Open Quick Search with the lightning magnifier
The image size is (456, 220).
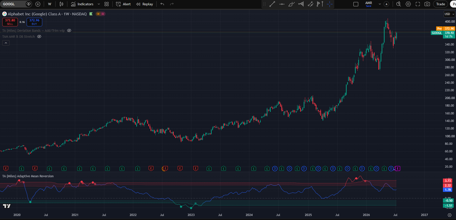pyautogui.click(x=398, y=4)
